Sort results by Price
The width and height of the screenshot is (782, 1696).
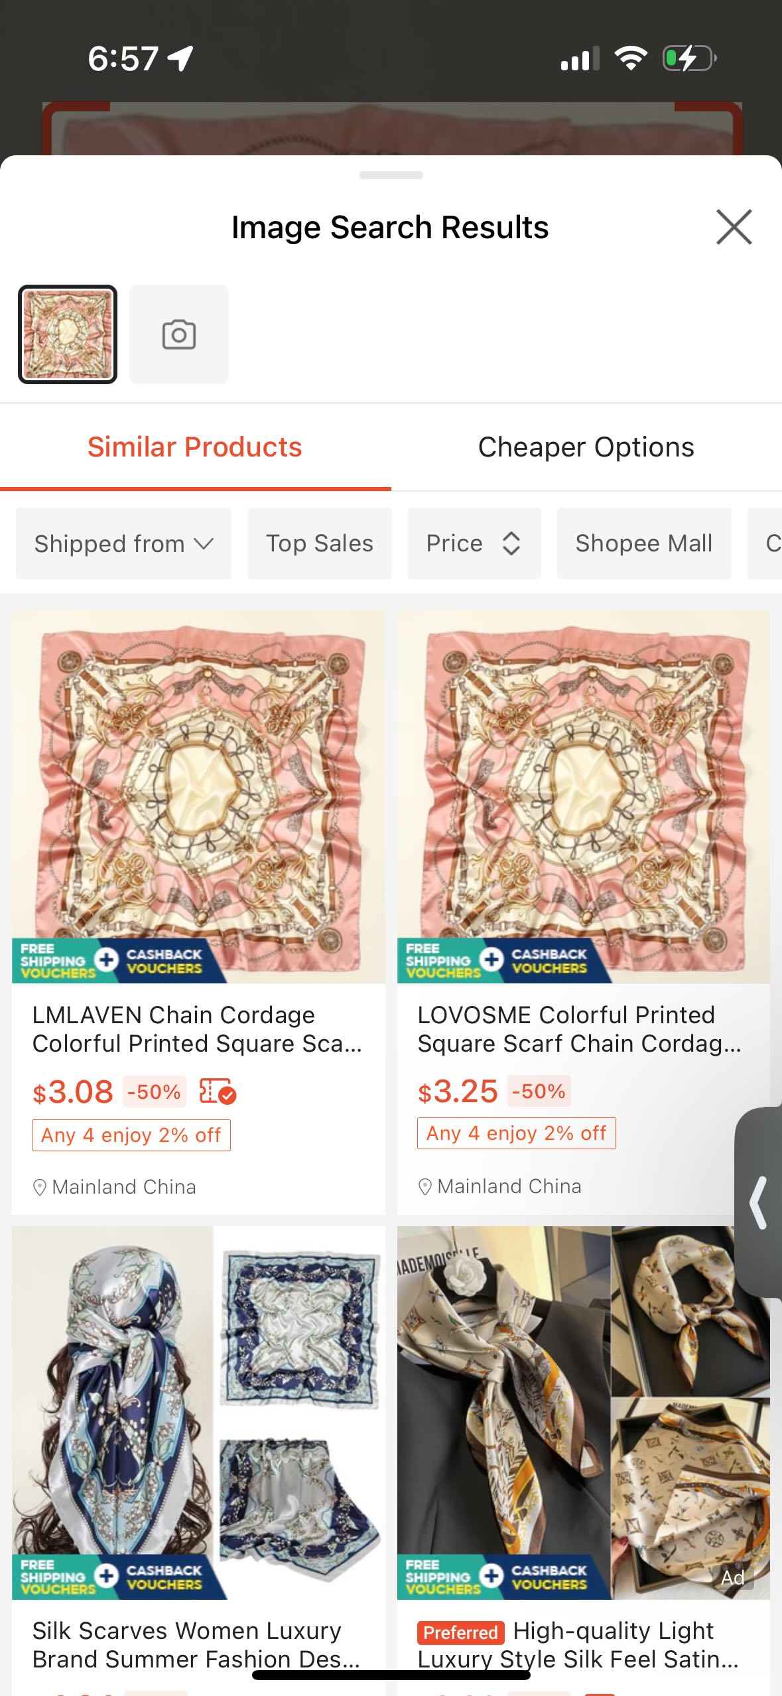click(474, 543)
